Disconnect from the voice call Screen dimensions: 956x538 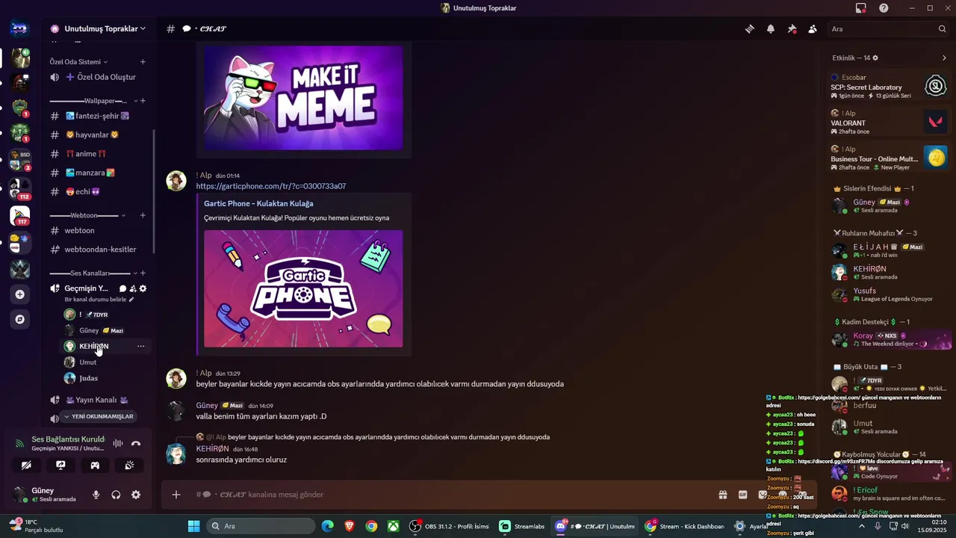136,443
